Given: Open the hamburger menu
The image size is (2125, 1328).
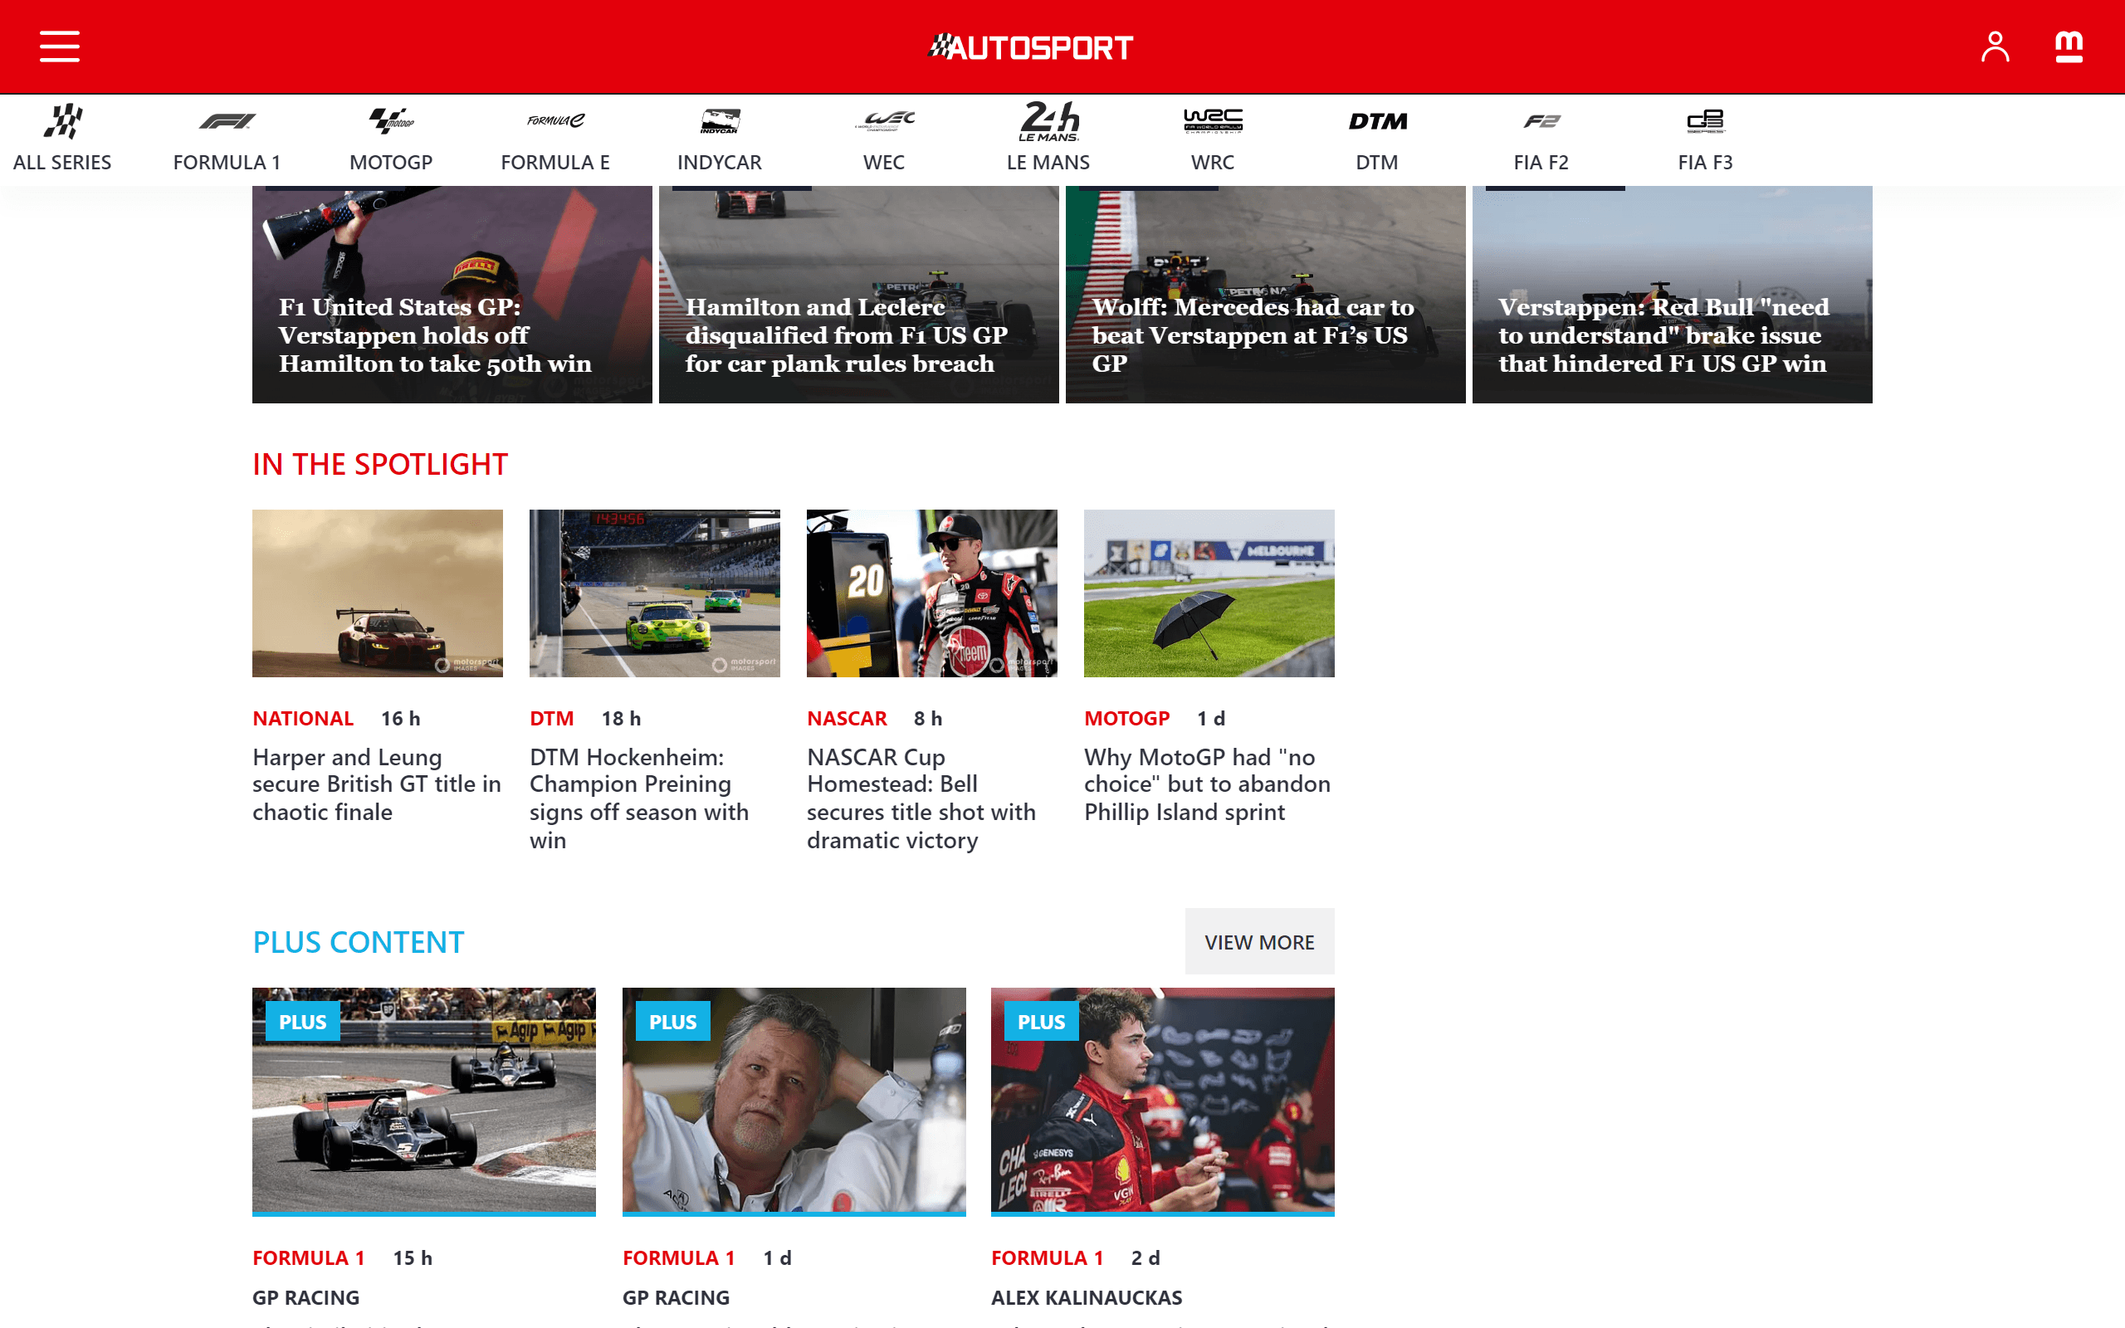Looking at the screenshot, I should pos(60,46).
